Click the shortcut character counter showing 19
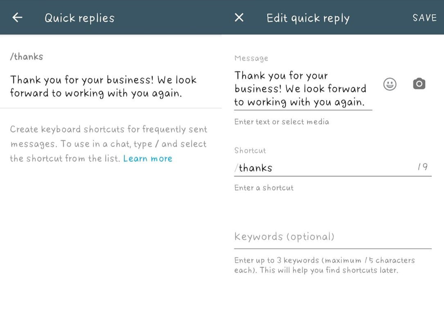 point(422,167)
